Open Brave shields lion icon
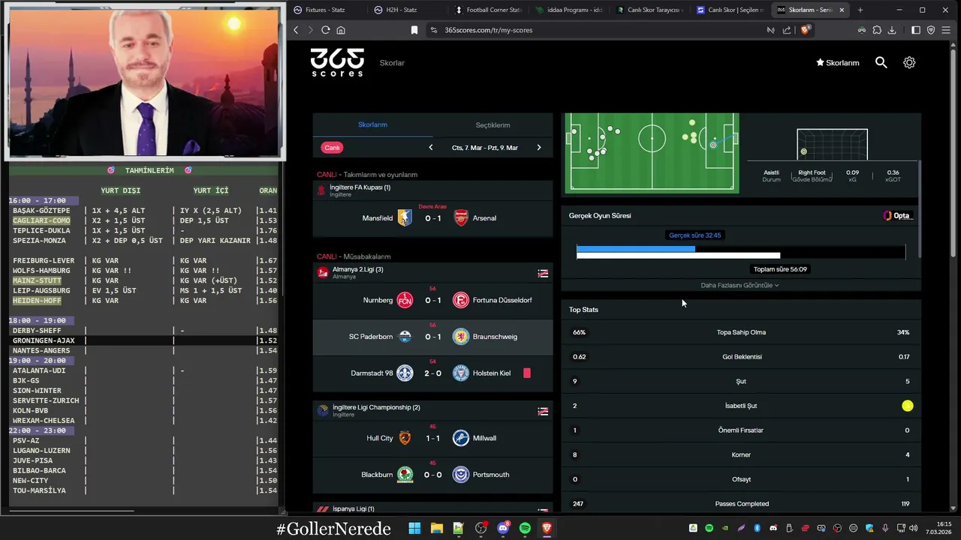 (x=806, y=30)
